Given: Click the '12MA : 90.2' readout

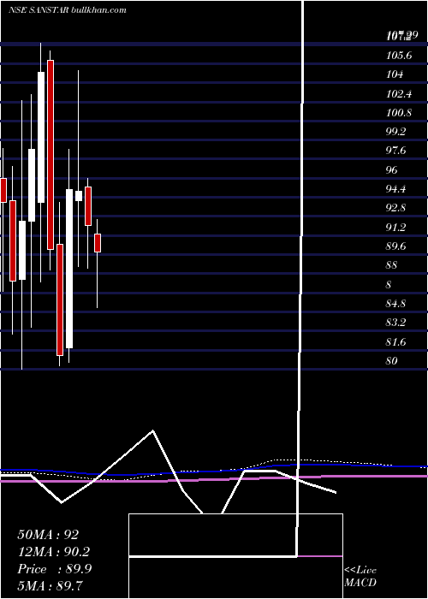Looking at the screenshot, I should click(54, 552).
